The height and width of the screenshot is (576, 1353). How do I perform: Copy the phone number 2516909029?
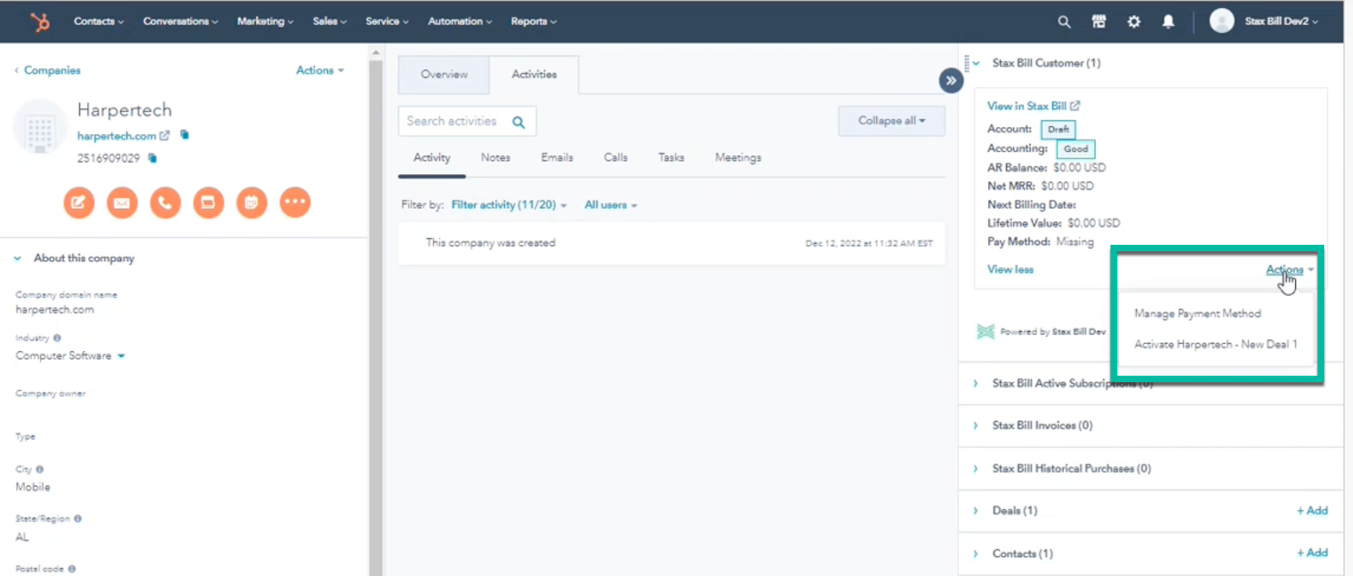152,158
